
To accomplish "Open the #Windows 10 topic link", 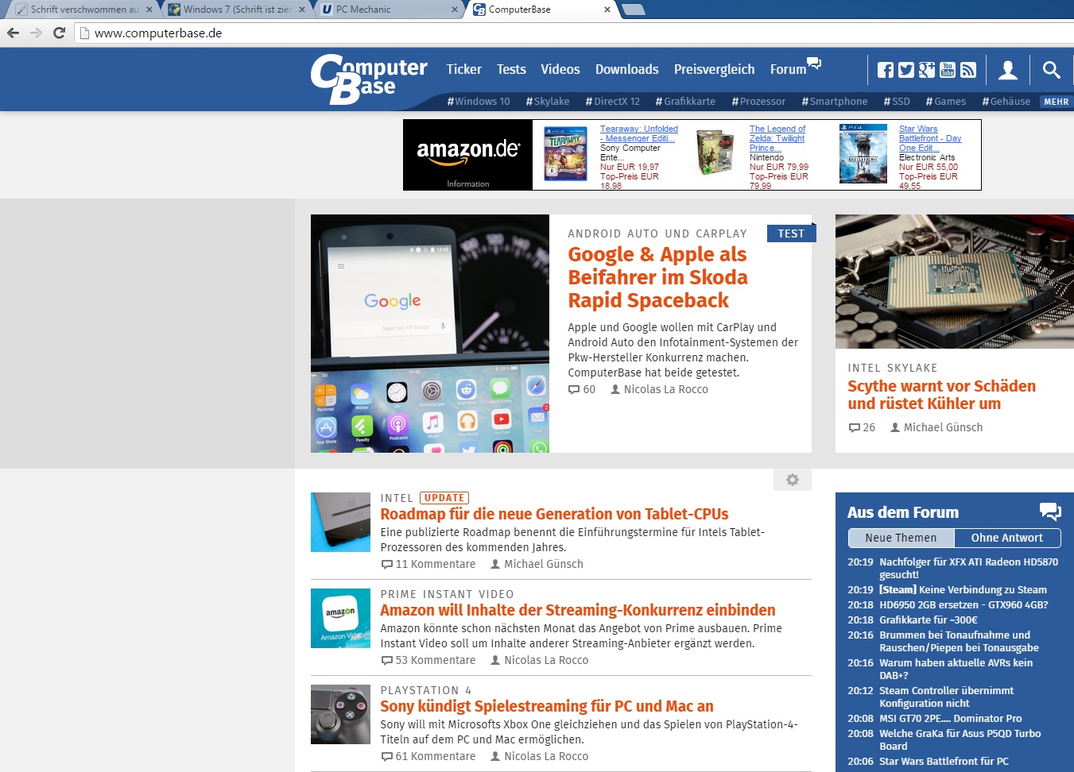I will coord(479,102).
